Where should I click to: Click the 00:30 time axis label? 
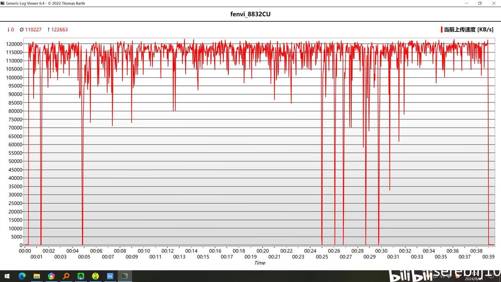point(381,251)
